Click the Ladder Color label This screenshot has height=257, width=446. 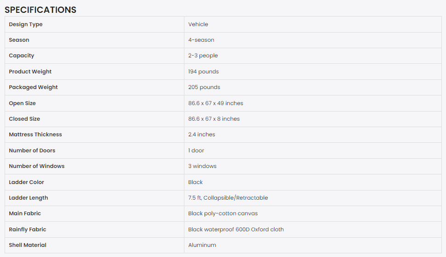click(x=27, y=182)
